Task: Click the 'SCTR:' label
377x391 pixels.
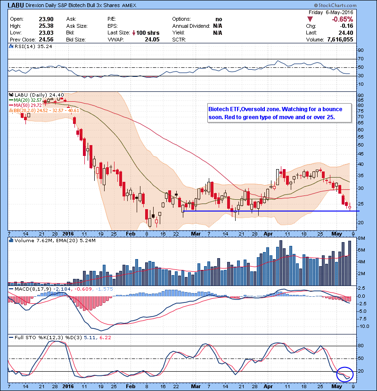Action: [x=179, y=40]
